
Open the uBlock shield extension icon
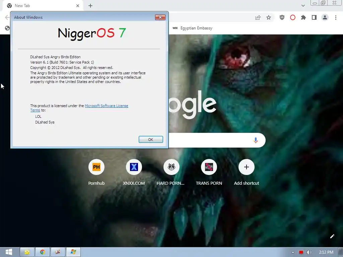coord(282,17)
